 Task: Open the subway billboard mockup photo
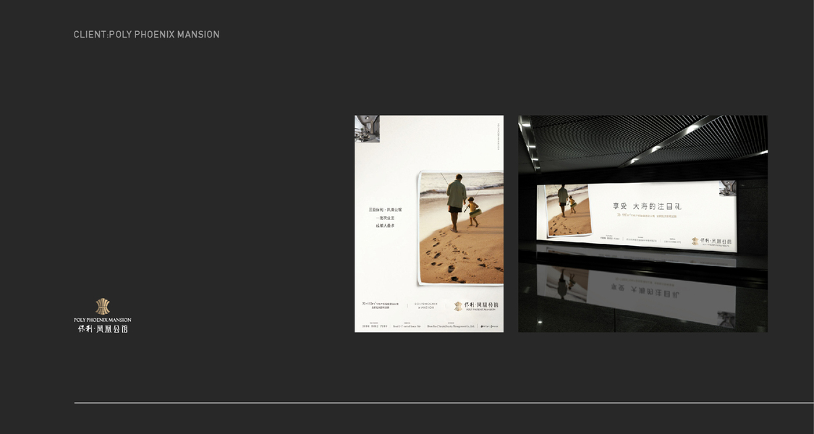point(643,224)
